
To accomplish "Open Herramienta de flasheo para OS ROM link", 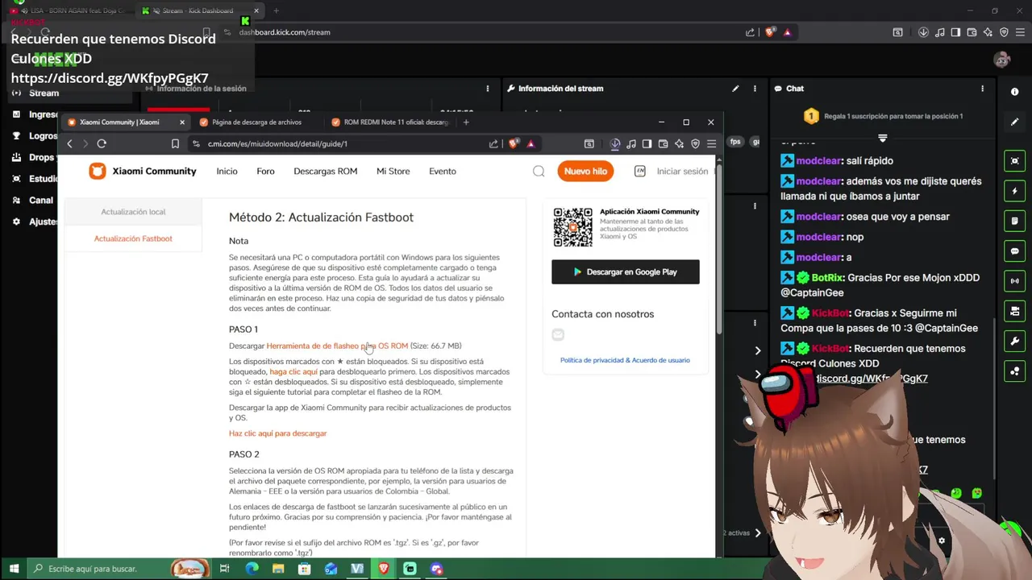I will click(337, 346).
